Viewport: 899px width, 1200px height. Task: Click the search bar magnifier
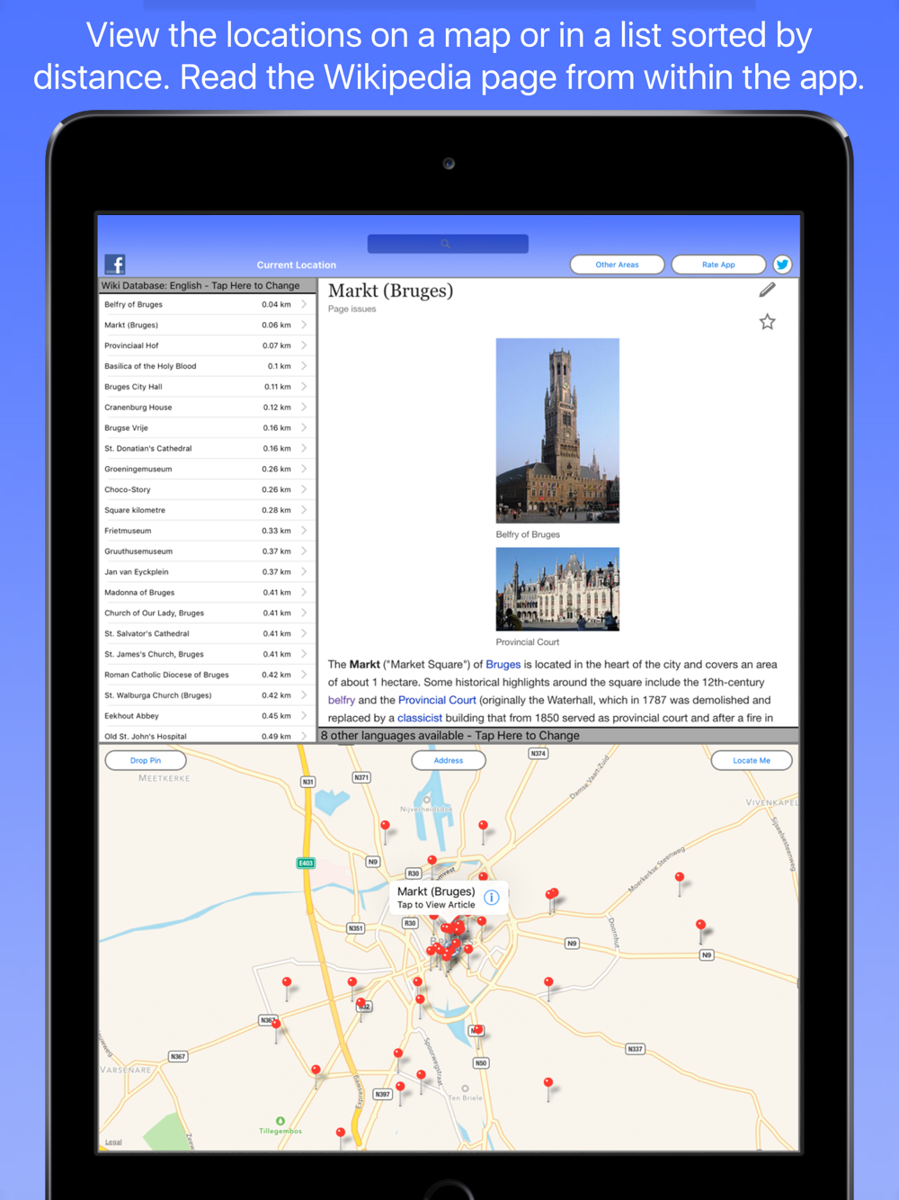[445, 244]
